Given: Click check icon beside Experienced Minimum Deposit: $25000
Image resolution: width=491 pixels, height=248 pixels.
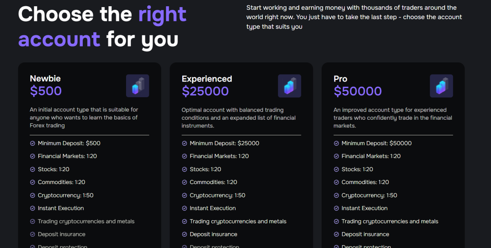Looking at the screenshot, I should coord(185,143).
